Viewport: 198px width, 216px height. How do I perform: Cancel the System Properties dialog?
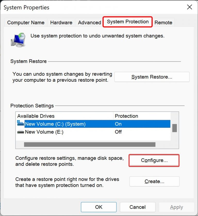click(137, 207)
